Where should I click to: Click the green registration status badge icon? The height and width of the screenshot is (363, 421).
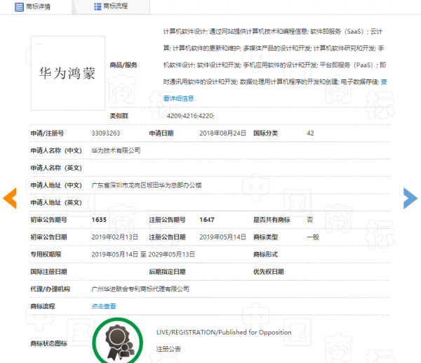click(x=119, y=343)
